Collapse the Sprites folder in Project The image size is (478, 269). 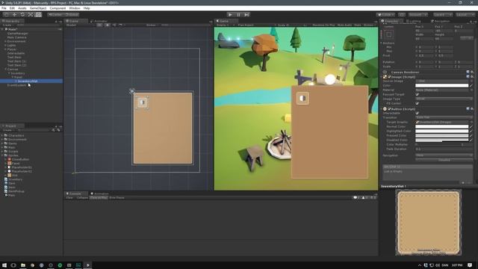(2, 155)
